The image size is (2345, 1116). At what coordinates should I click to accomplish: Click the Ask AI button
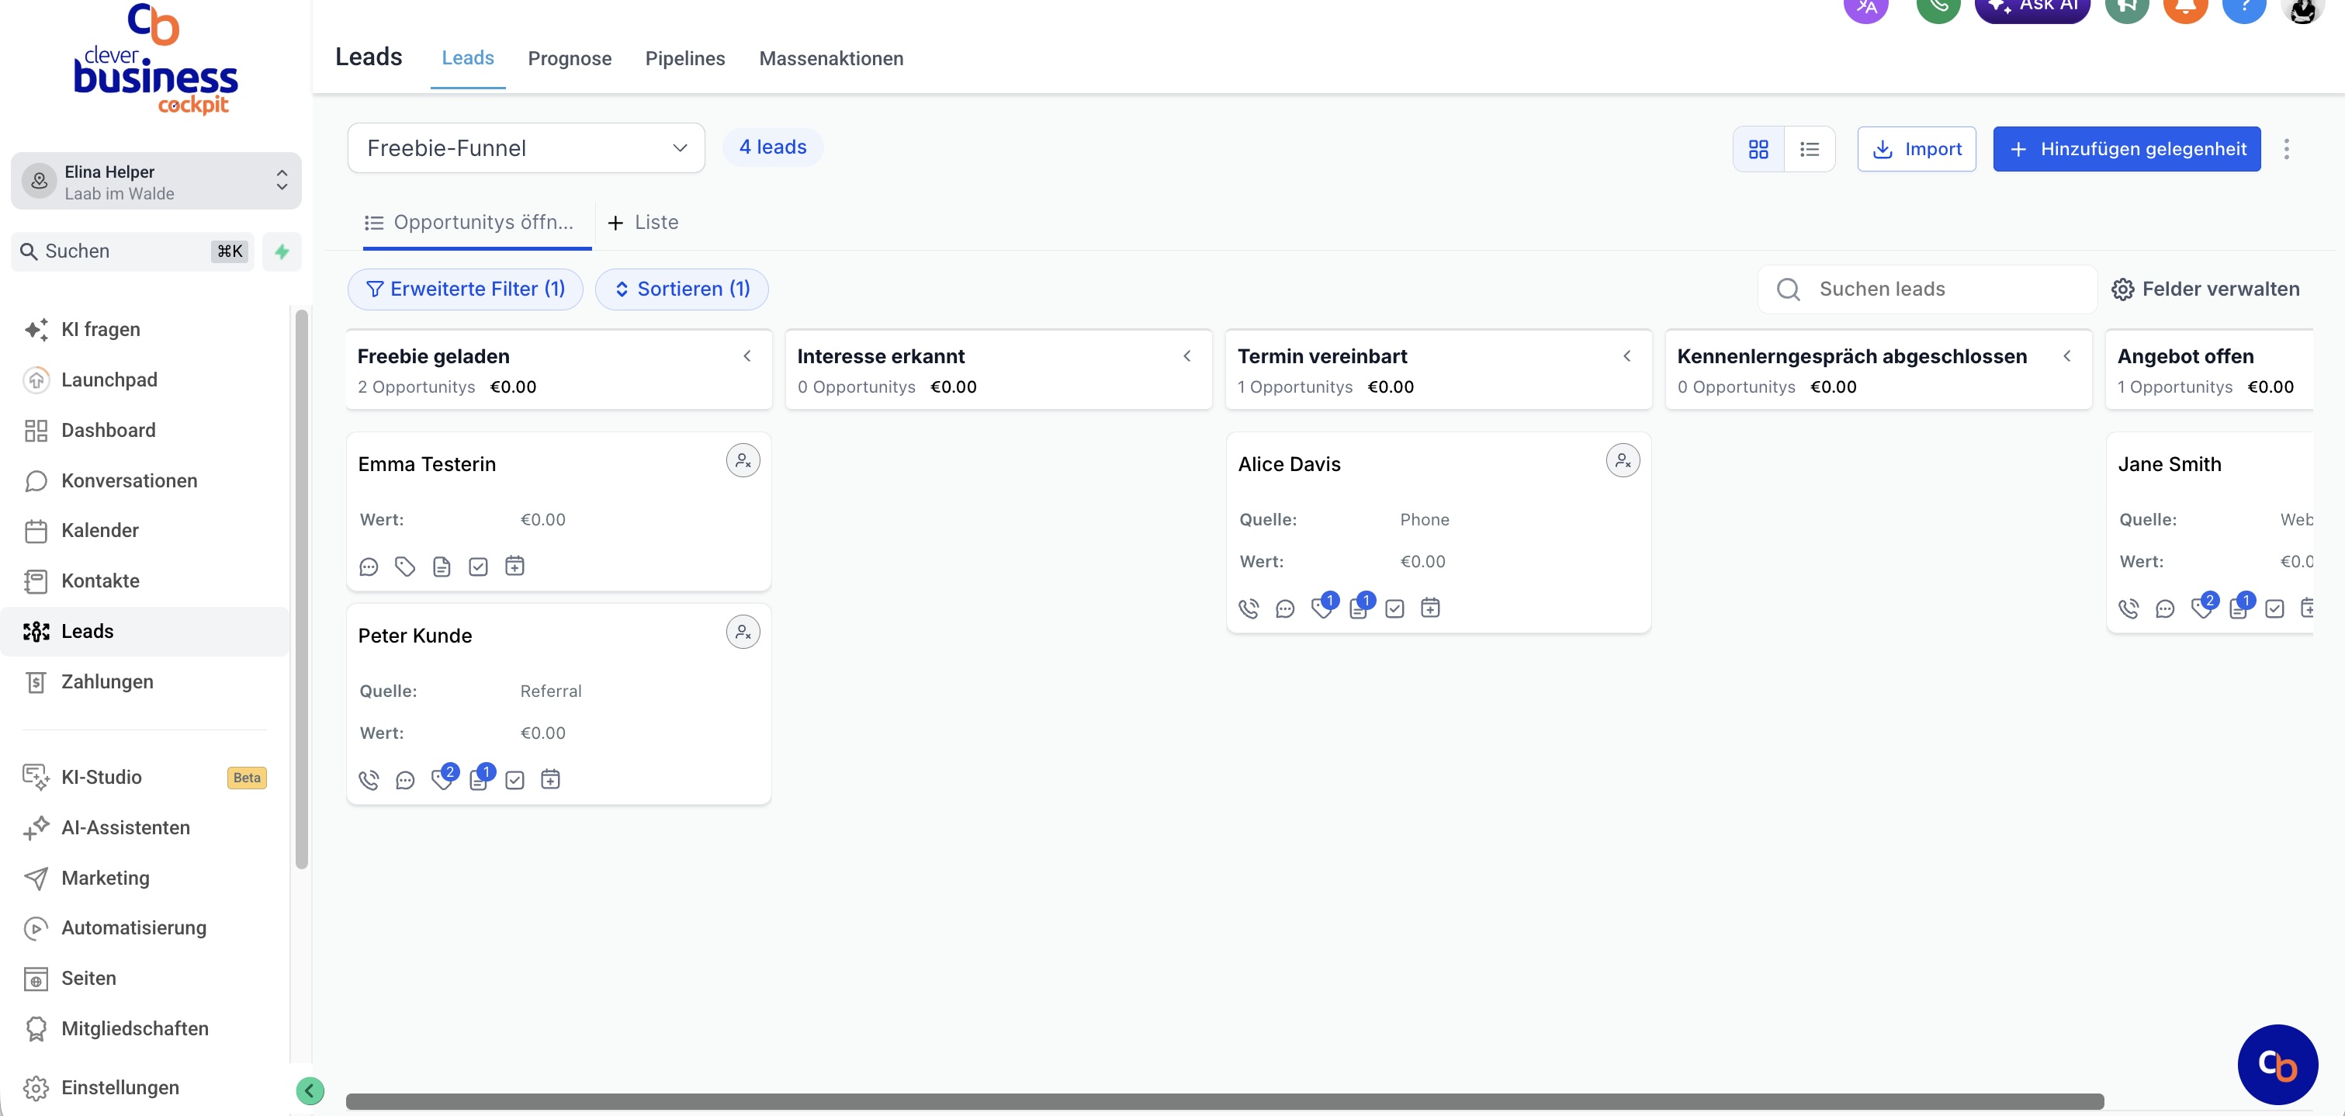2032,5
